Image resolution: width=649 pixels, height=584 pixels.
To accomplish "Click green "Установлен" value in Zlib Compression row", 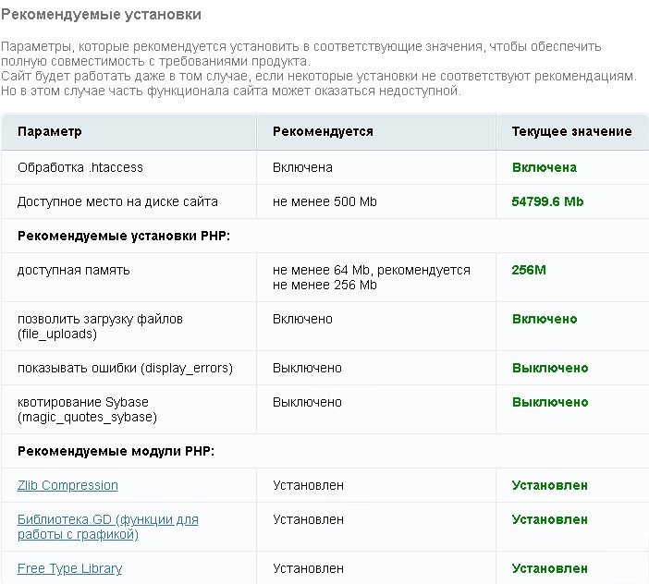I will tap(549, 485).
